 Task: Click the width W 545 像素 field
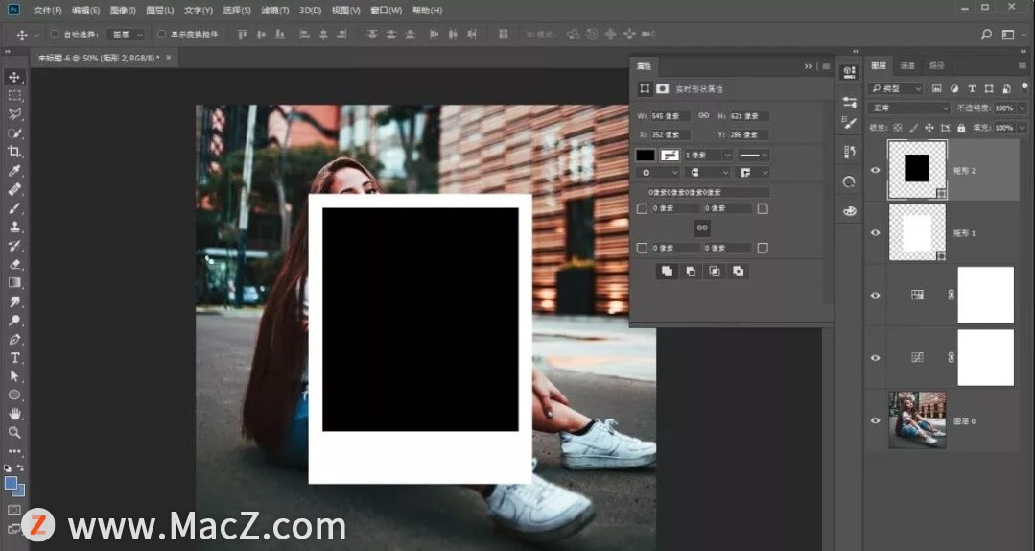pyautogui.click(x=670, y=116)
